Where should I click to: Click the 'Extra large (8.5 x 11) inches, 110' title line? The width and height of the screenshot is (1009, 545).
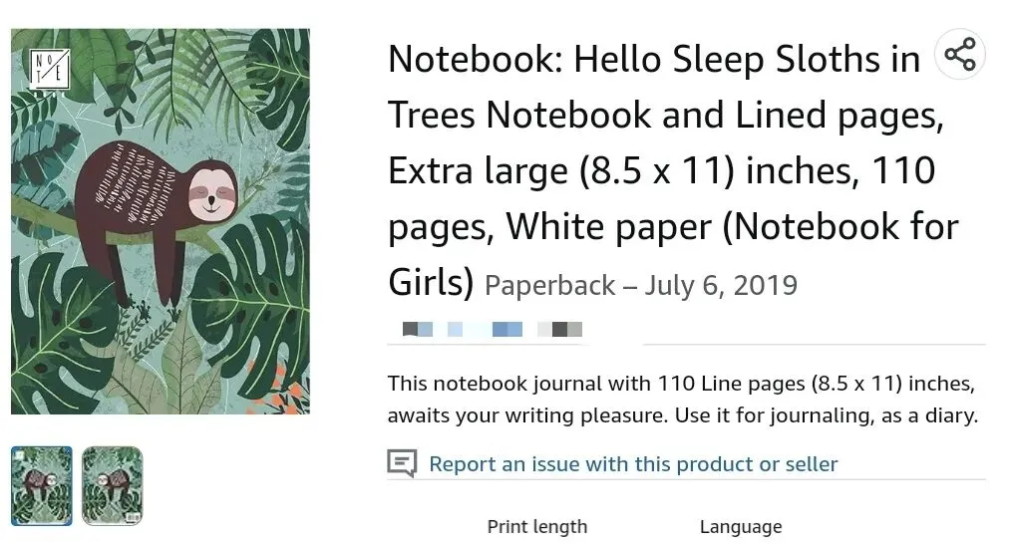click(661, 171)
